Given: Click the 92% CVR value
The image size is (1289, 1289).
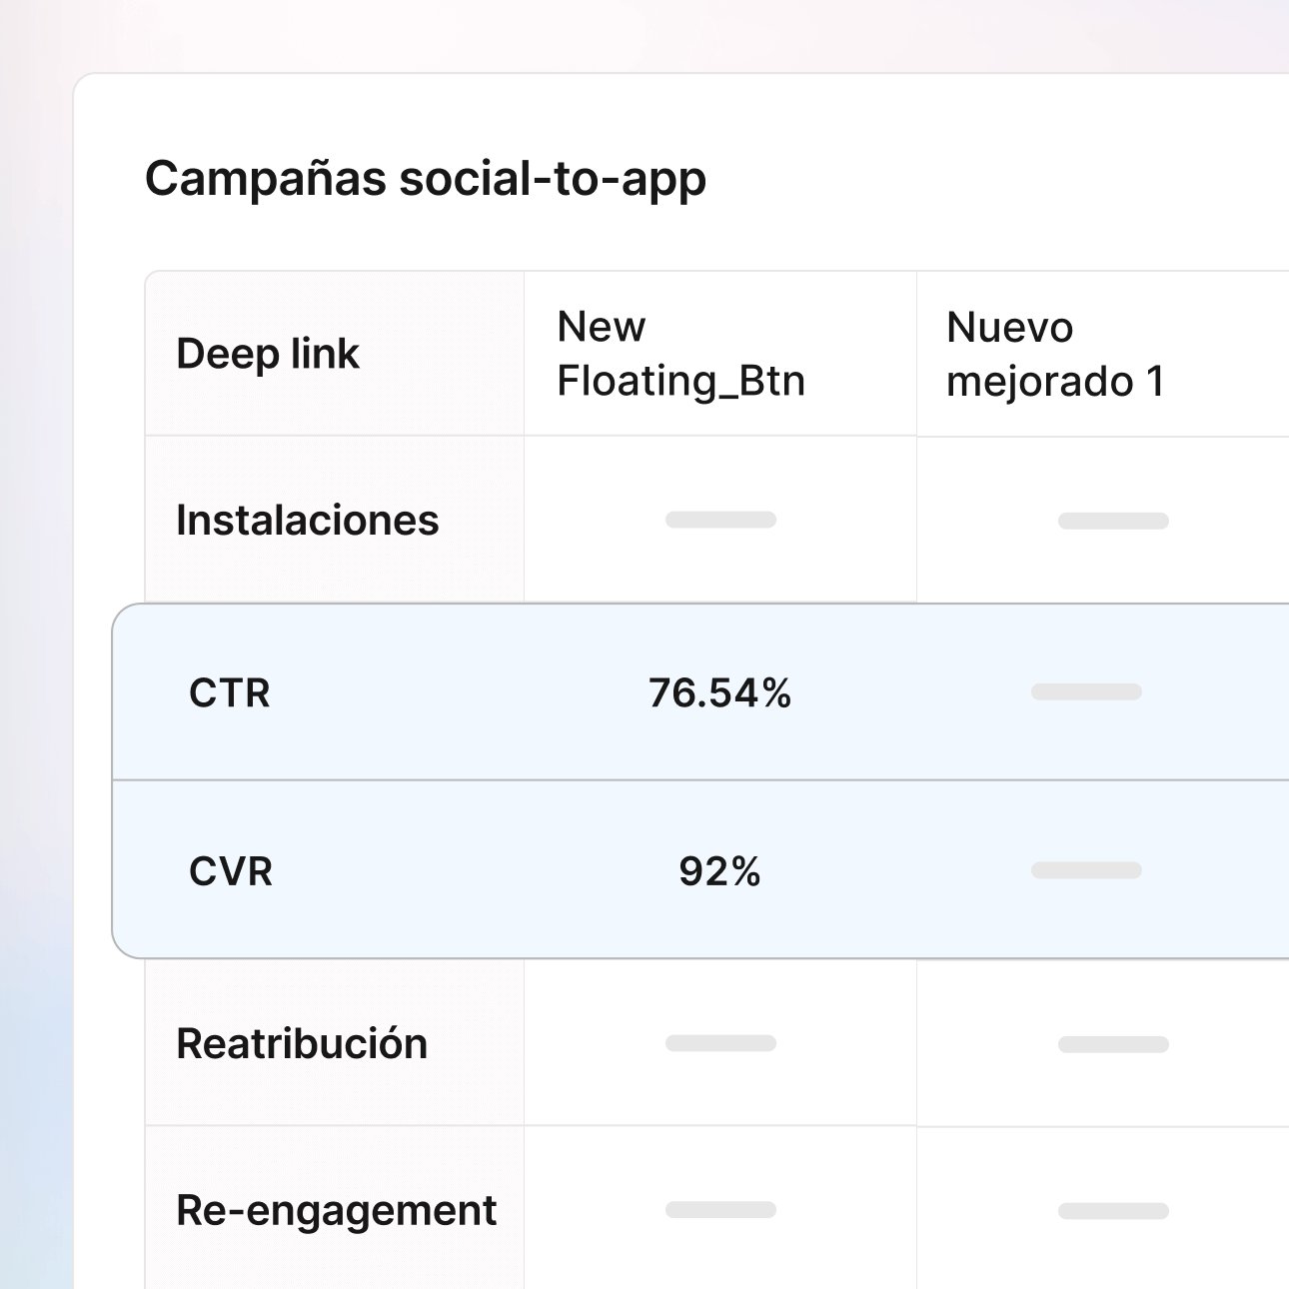Looking at the screenshot, I should coord(719,871).
